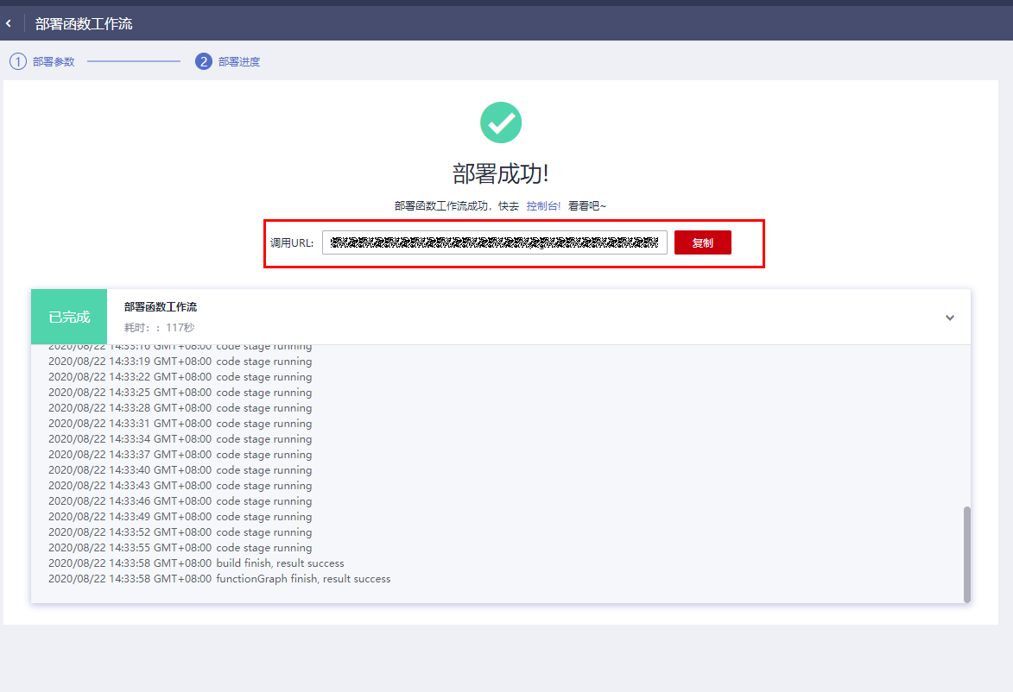The width and height of the screenshot is (1013, 692).
Task: Click the 耗时 117秒 duration text
Action: point(160,328)
